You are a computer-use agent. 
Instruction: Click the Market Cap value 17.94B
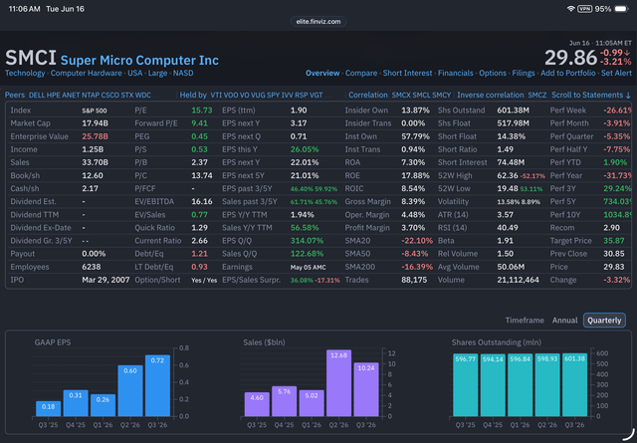(95, 123)
